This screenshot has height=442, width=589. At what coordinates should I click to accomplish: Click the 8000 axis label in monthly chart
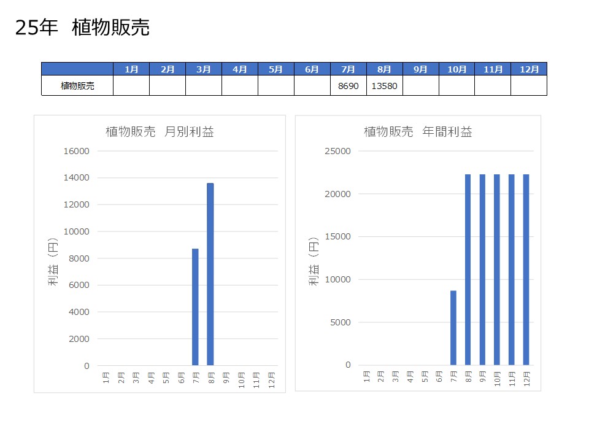coord(79,258)
